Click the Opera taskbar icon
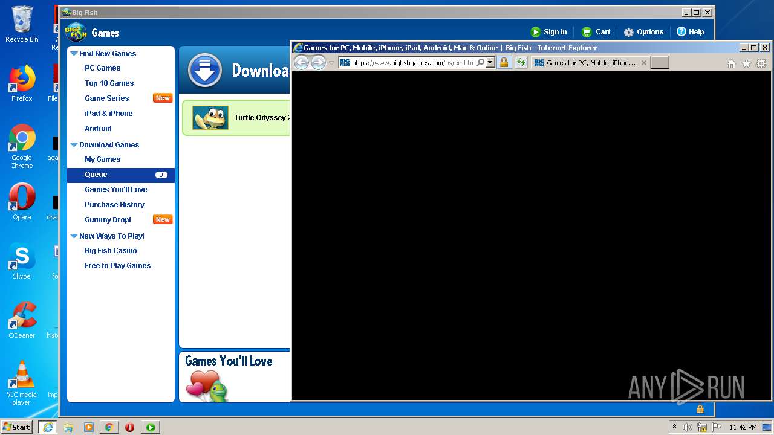Image resolution: width=774 pixels, height=435 pixels. click(x=129, y=427)
